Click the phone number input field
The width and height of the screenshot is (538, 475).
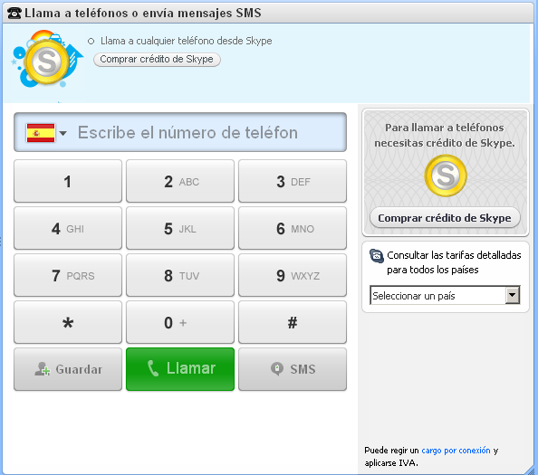pos(180,132)
